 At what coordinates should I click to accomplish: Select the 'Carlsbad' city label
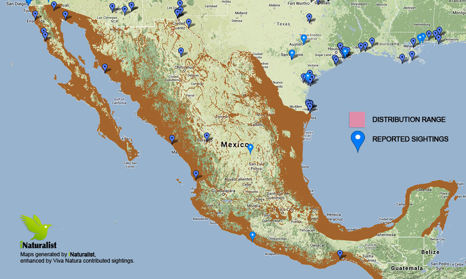tap(211, 6)
